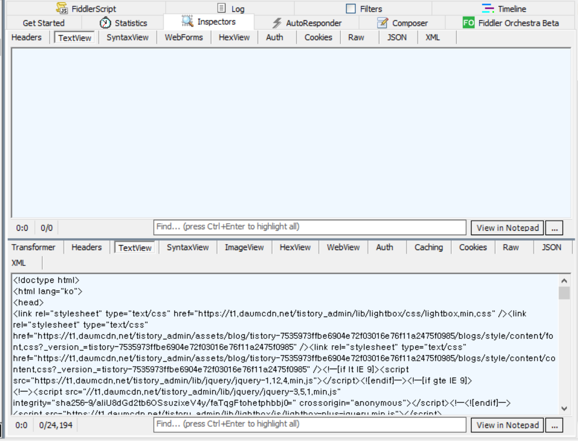Select request HexView inspector tab
Screen dimensions: 578x441
(x=234, y=37)
